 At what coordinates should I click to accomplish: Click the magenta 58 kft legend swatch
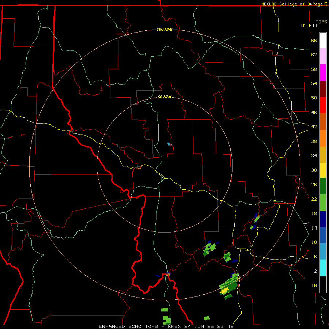pos(323,73)
